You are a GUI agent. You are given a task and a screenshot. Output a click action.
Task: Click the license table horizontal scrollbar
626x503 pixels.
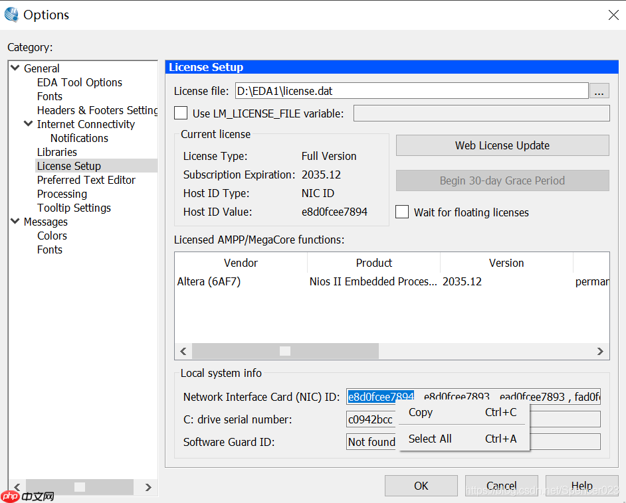point(284,351)
